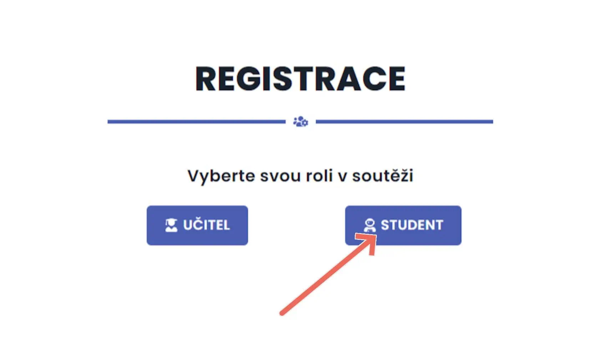The image size is (601, 338).
Task: Click the word "Vyberte" in the prompt
Action: [221, 176]
